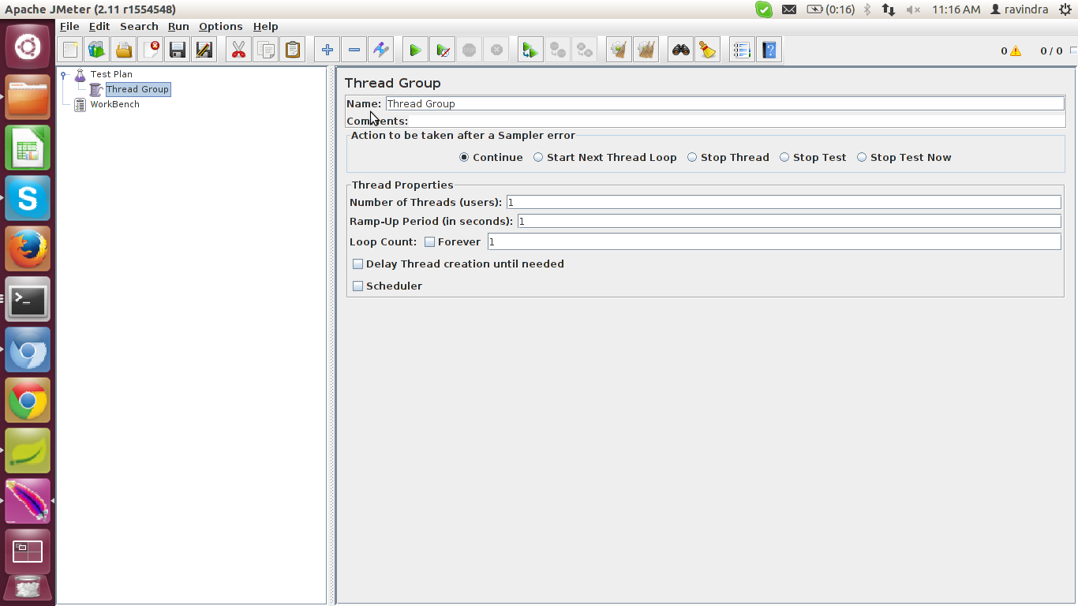
Task: Click the greyed Stop sign icon
Action: [470, 50]
